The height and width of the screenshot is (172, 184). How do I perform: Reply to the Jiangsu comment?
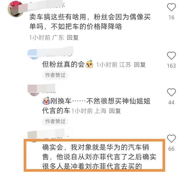(140, 65)
